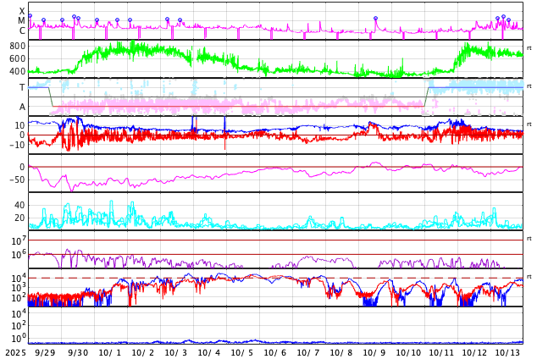Click the rt marker beside the T/A panel
537x359 pixels.
[529, 86]
